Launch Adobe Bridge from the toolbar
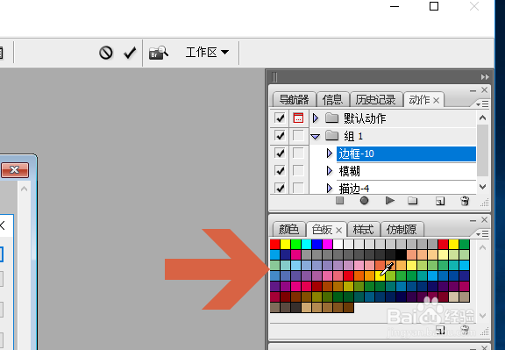Screen dimensions: 505x350 tap(158, 53)
